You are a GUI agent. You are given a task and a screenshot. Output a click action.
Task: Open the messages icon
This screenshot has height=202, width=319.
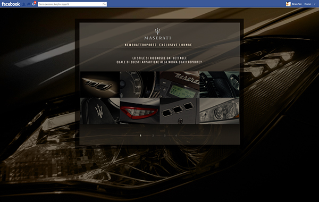(x=29, y=4)
